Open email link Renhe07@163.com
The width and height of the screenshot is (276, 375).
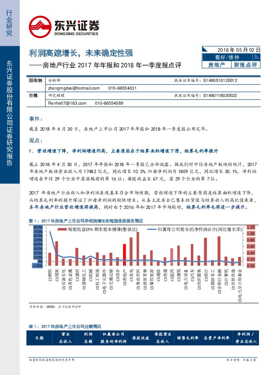[67, 103]
